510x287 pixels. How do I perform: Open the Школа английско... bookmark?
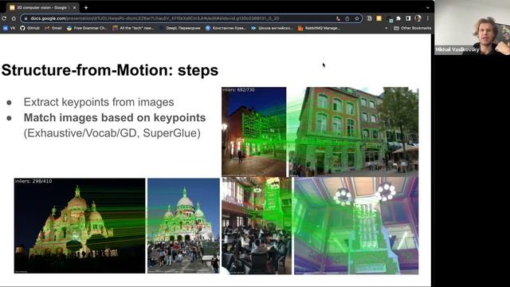coord(272,29)
